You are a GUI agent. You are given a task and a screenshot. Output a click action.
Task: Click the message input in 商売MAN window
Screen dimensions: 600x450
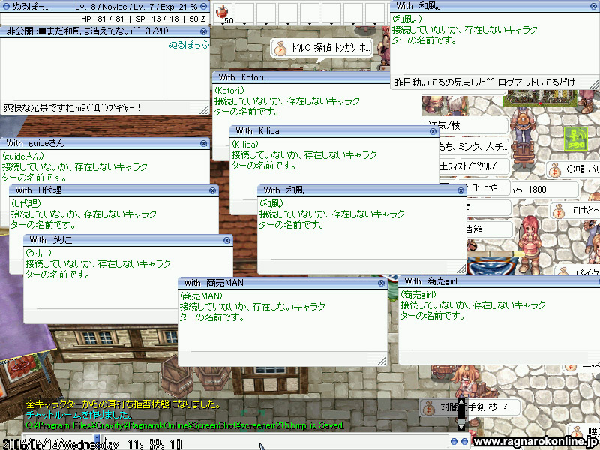(x=278, y=359)
